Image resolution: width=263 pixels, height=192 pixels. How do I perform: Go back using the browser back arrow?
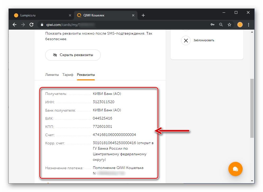[15, 25]
